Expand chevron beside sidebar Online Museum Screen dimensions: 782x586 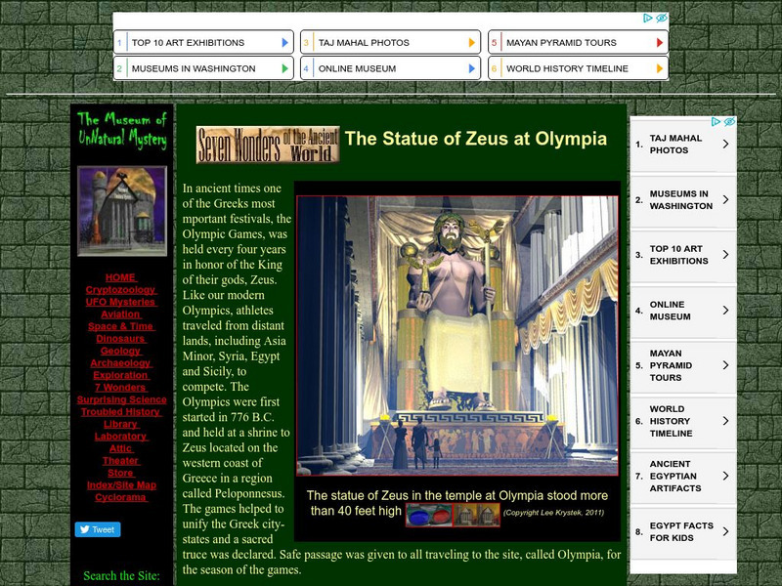(x=725, y=310)
